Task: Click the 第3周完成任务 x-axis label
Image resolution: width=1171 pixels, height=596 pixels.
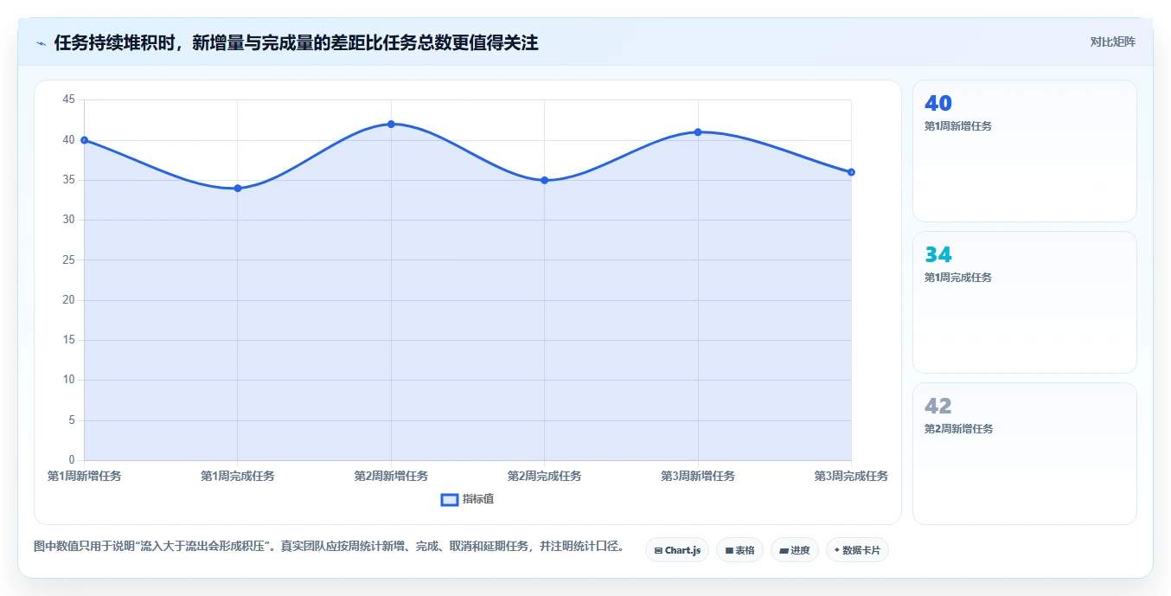Action: pyautogui.click(x=851, y=476)
